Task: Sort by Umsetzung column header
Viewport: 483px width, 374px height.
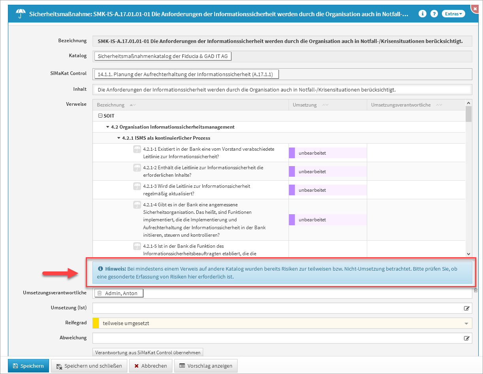Action: coord(305,105)
